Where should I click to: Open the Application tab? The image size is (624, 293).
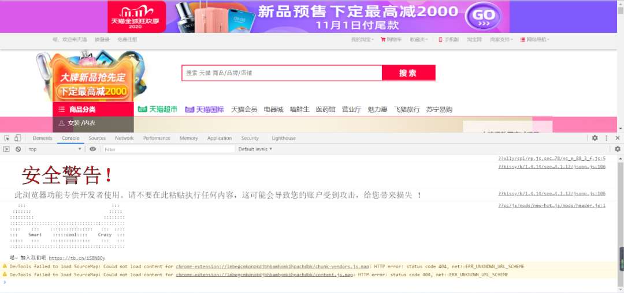click(x=220, y=138)
